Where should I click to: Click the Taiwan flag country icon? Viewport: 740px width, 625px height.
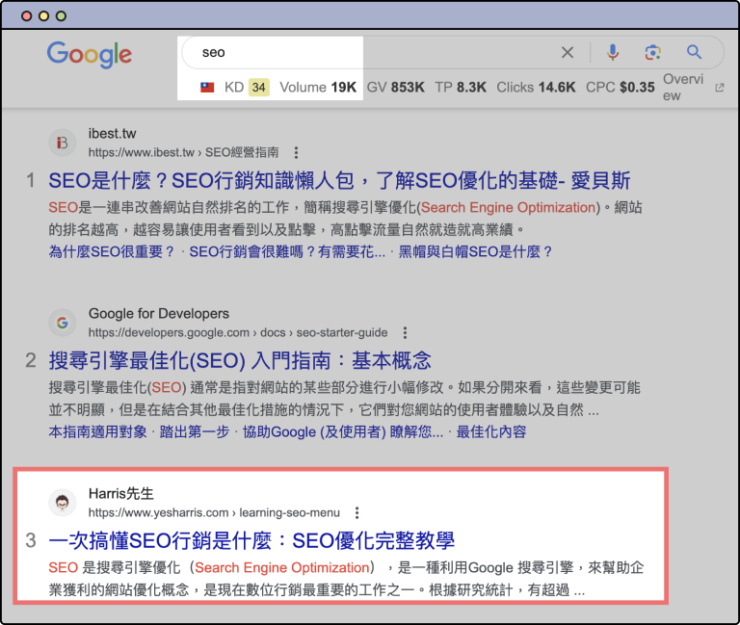tap(207, 88)
